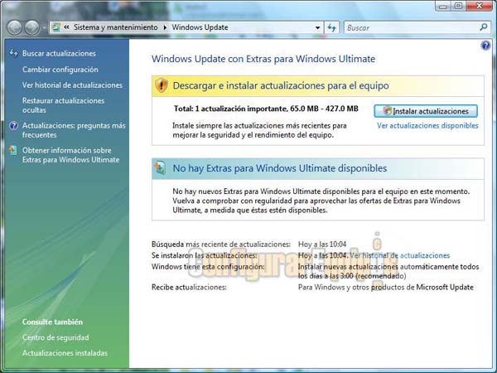The width and height of the screenshot is (497, 373).
Task: Open Obtener información sobre Extras para Windows Ultimate
Action: pos(70,155)
